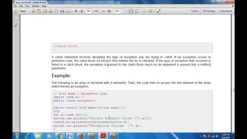
Task: Click the edit/sign document icon in toolbar
Action: (45, 11)
